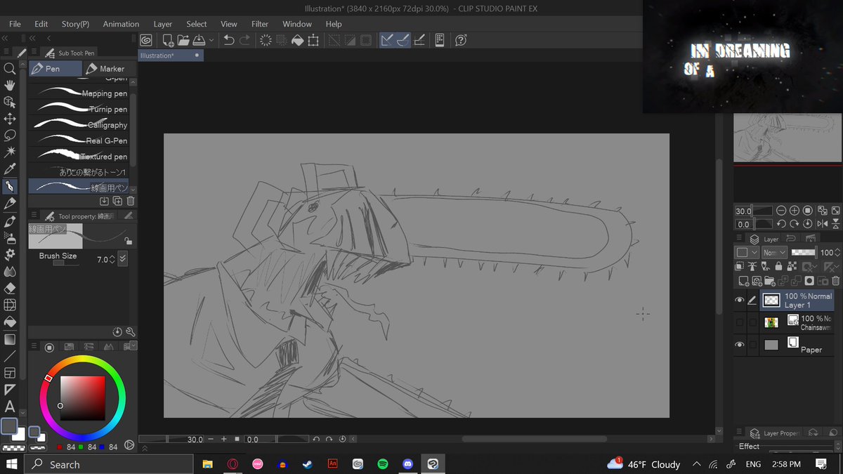Viewport: 843px width, 474px height.
Task: Toggle Clip to layer below
Action: [x=740, y=266]
